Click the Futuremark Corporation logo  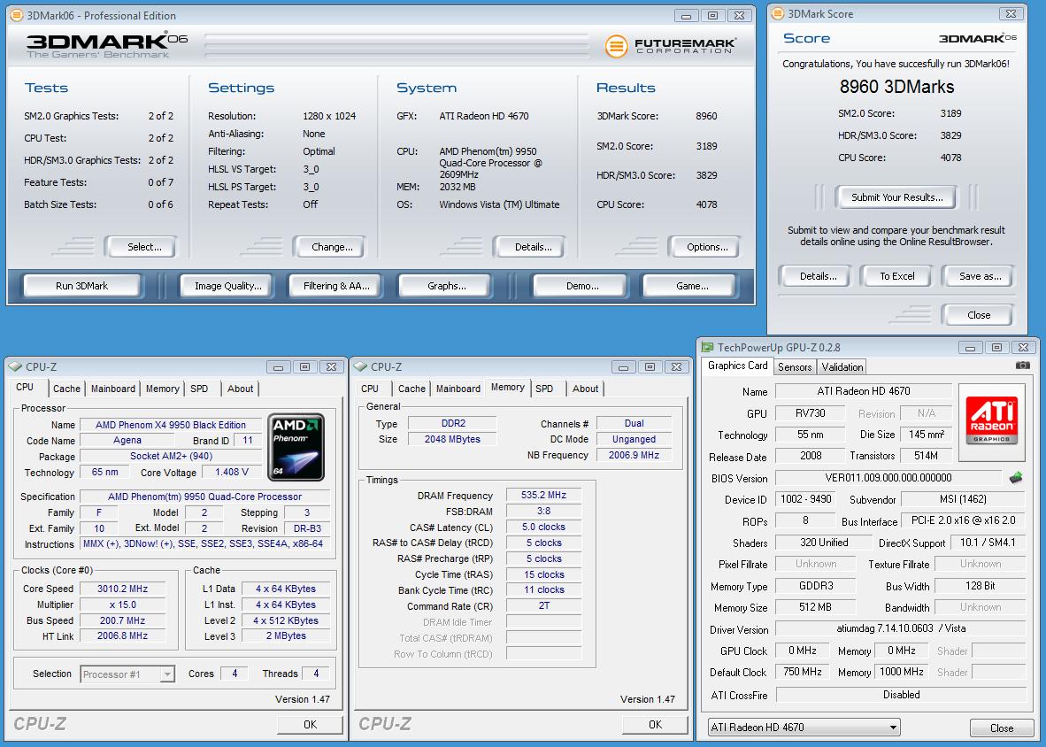tap(671, 45)
